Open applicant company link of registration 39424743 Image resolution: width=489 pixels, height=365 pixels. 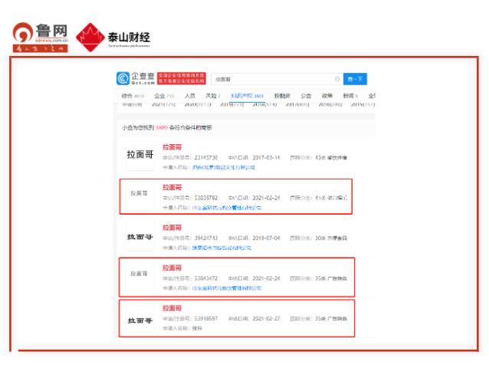pyautogui.click(x=222, y=248)
